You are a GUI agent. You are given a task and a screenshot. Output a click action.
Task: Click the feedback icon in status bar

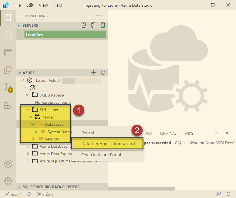pos(218,194)
